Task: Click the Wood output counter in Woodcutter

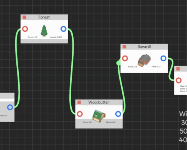Action: click(x=111, y=122)
